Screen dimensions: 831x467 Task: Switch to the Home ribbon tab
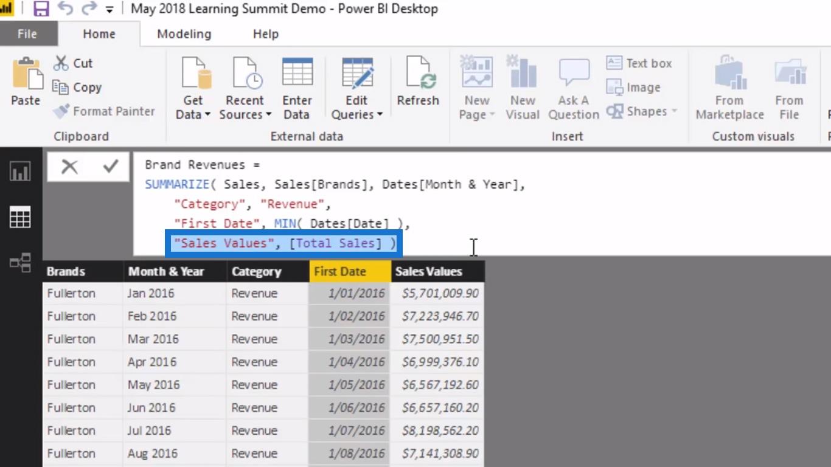[x=99, y=34]
